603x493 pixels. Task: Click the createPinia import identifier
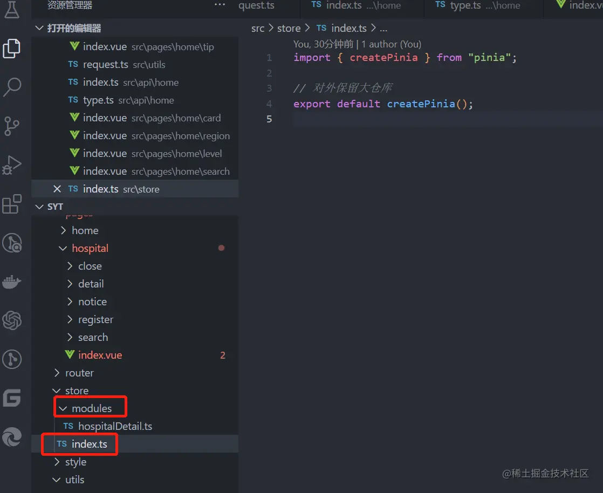383,58
